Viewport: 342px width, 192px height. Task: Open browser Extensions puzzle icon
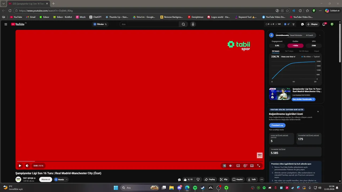click(x=300, y=11)
